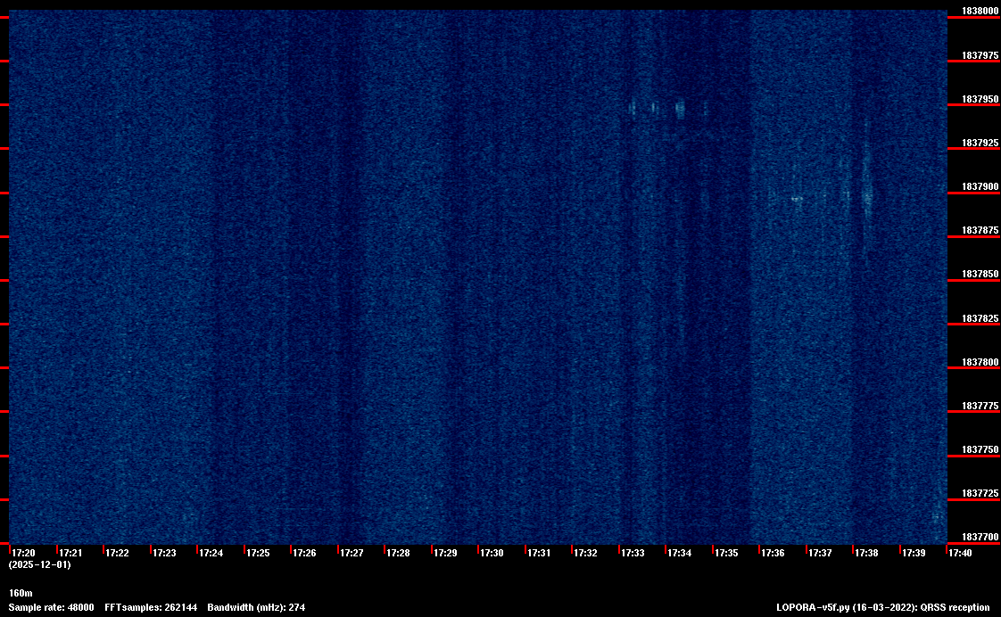Click the 17:33 time label
This screenshot has width=1001, height=617.
633,553
